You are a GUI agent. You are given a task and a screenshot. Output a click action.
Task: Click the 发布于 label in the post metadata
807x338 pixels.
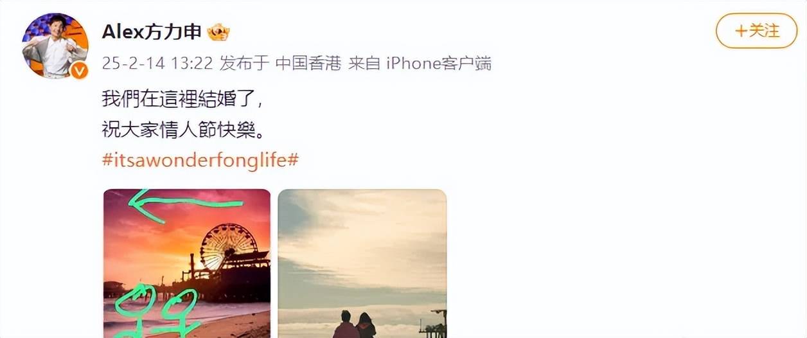coord(244,64)
